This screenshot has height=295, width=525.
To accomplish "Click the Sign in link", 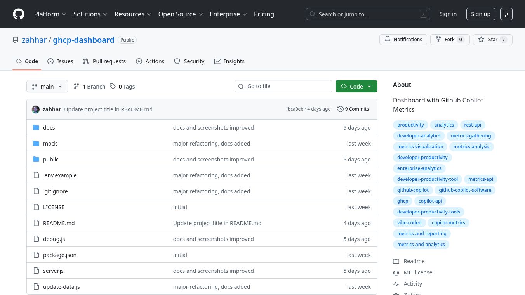I will pyautogui.click(x=448, y=14).
